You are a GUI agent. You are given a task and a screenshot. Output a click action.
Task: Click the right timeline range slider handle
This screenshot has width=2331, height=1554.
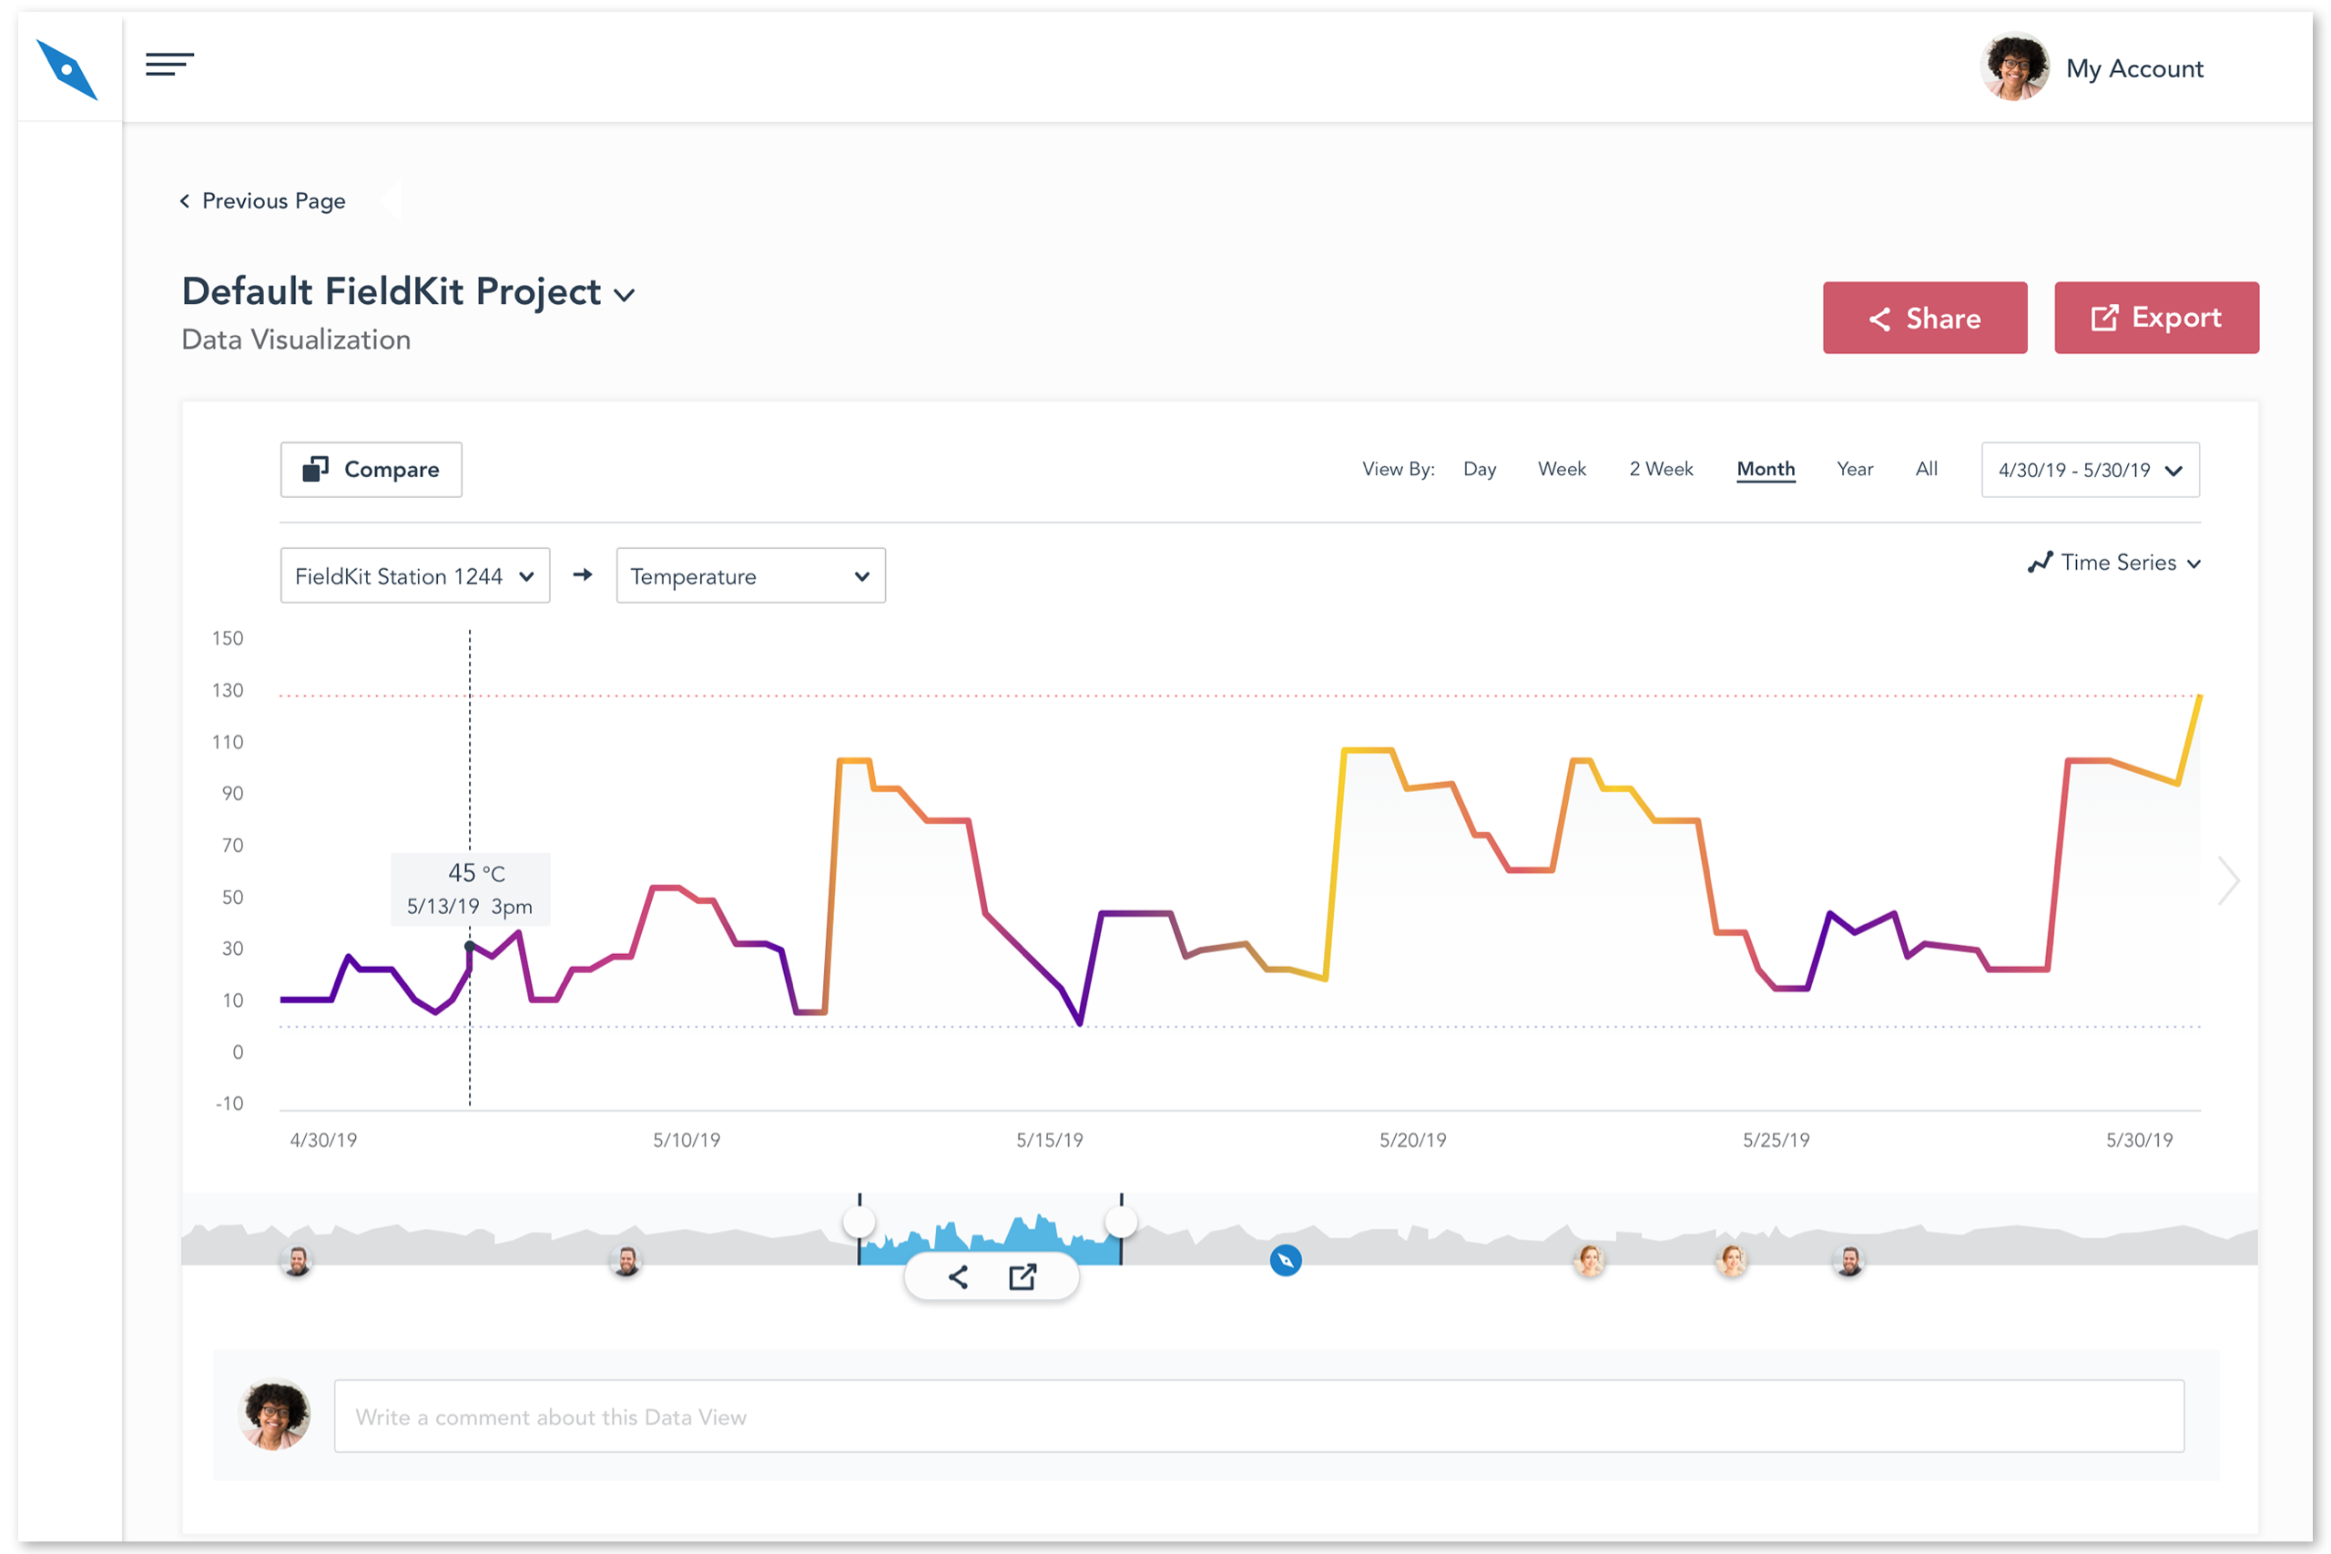1121,1221
